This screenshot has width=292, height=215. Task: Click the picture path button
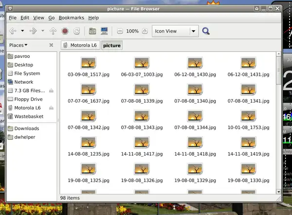[x=112, y=45]
